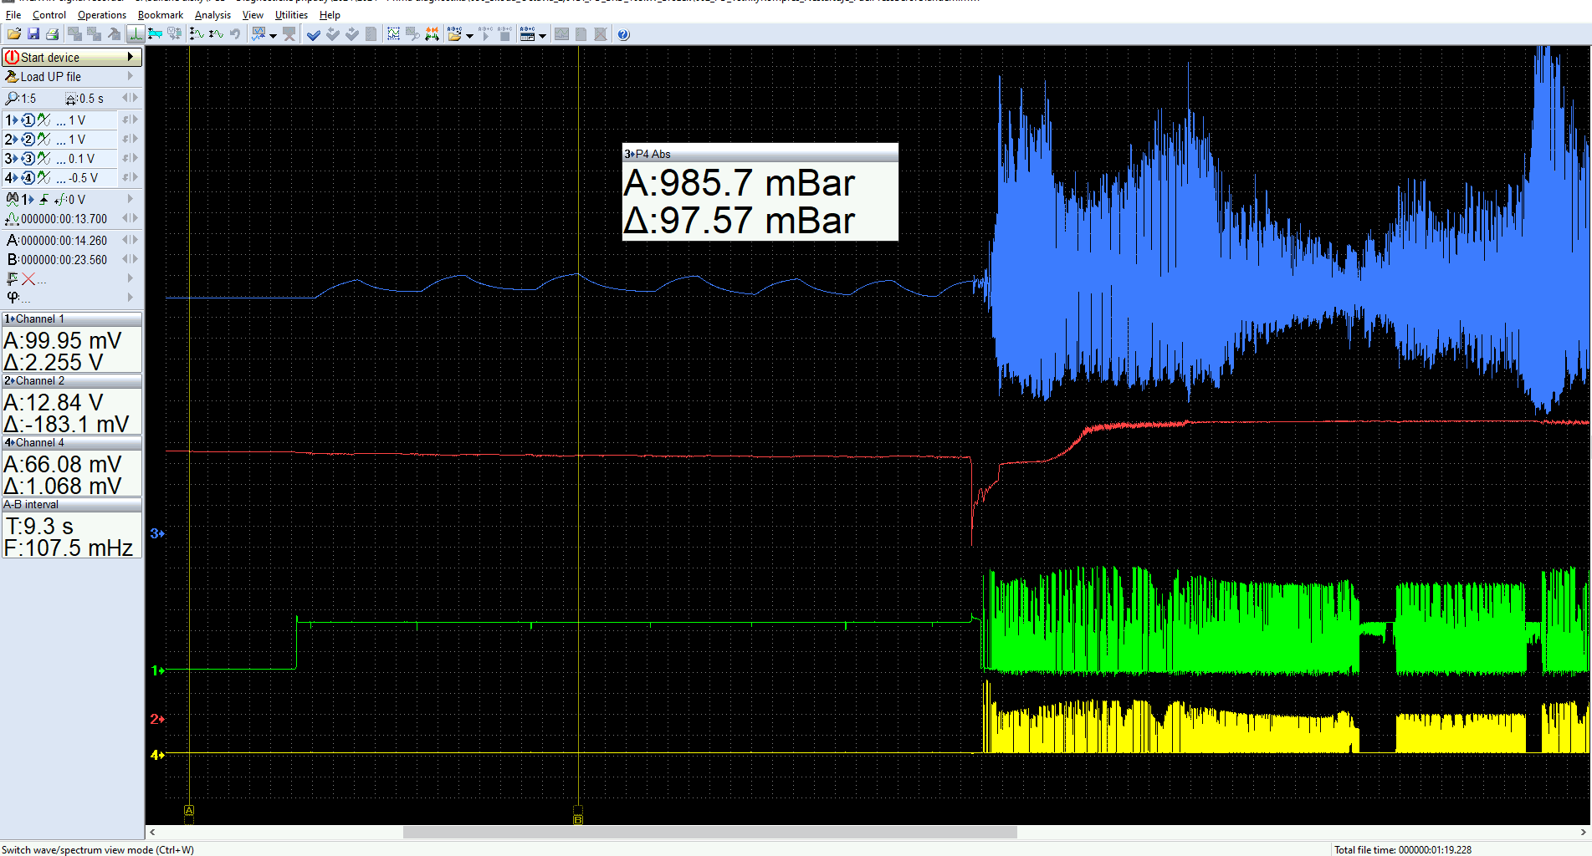Step marker B position arrows
The height and width of the screenshot is (856, 1592).
click(x=130, y=259)
